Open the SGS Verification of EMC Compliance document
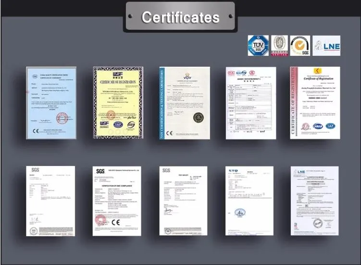 click(x=117, y=201)
